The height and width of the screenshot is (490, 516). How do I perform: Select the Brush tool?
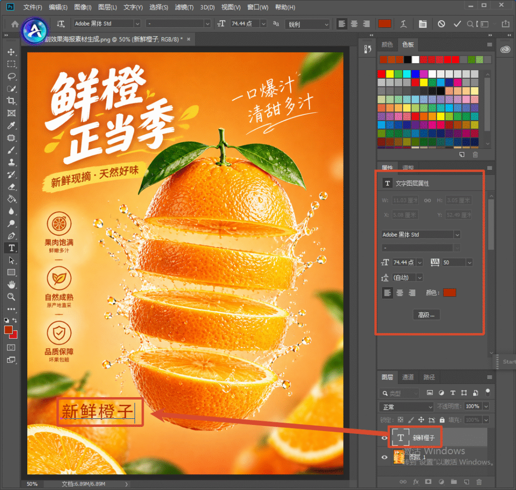click(x=11, y=150)
